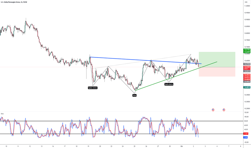
Task: Click the green 10,67456 price label
Action: [x=247, y=50]
